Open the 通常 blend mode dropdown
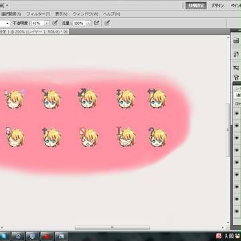241x241 pixels. (238, 95)
